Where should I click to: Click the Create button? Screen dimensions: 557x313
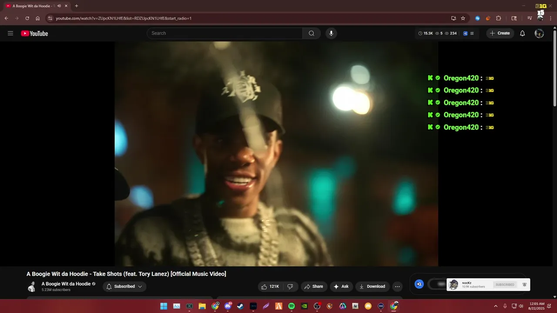pos(500,33)
